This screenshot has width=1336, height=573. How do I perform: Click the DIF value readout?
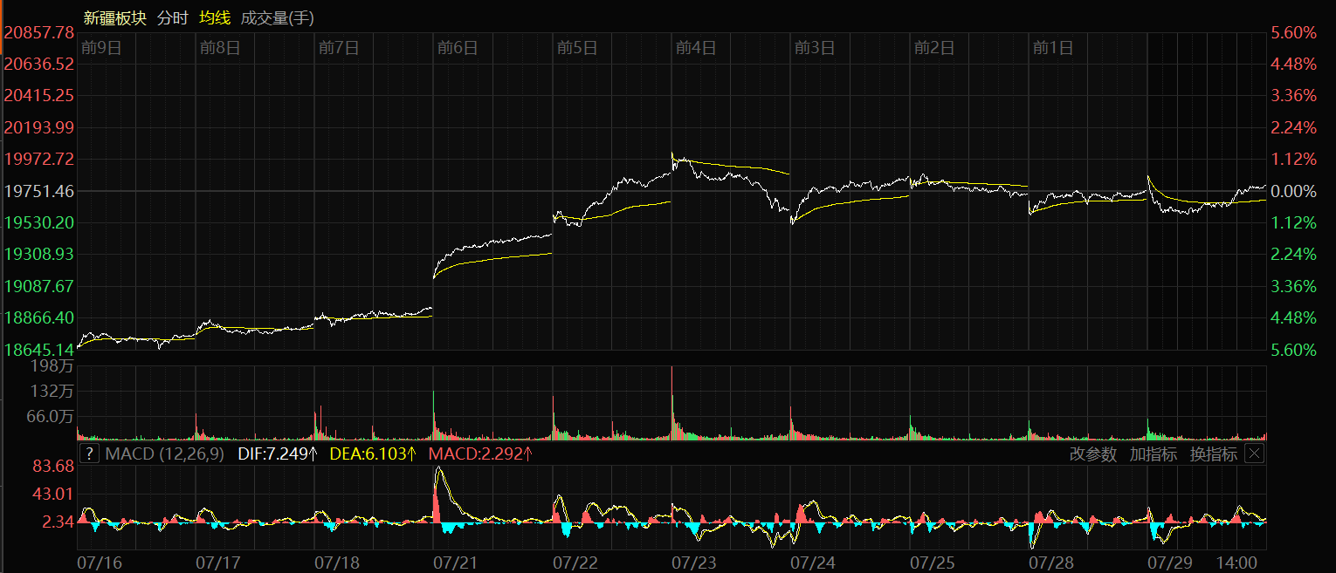pos(278,454)
